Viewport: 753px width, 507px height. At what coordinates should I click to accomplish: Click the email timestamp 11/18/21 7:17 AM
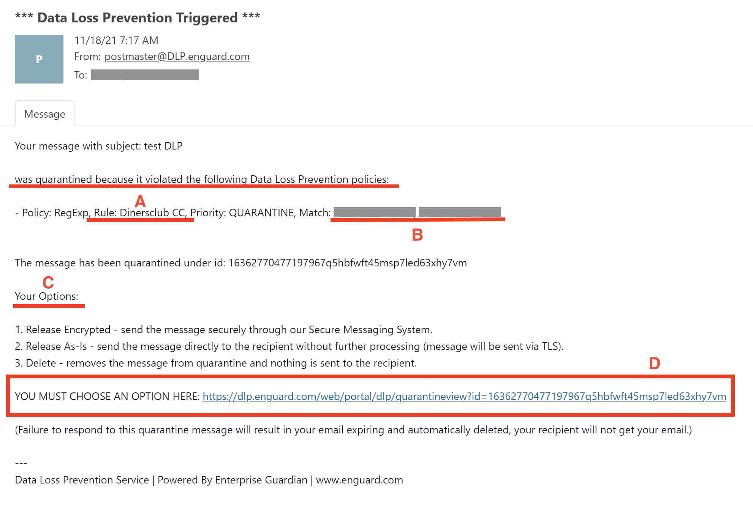tap(116, 40)
